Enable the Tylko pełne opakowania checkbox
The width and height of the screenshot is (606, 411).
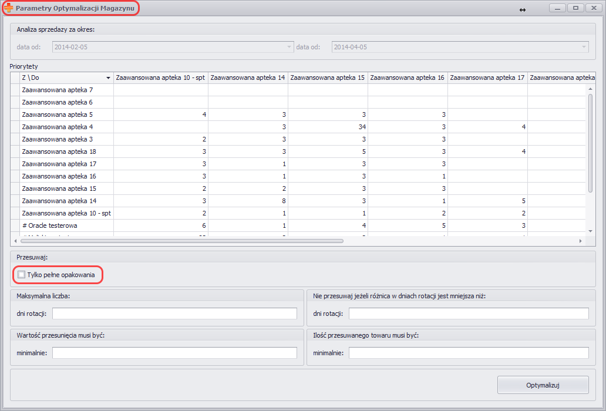tap(22, 275)
